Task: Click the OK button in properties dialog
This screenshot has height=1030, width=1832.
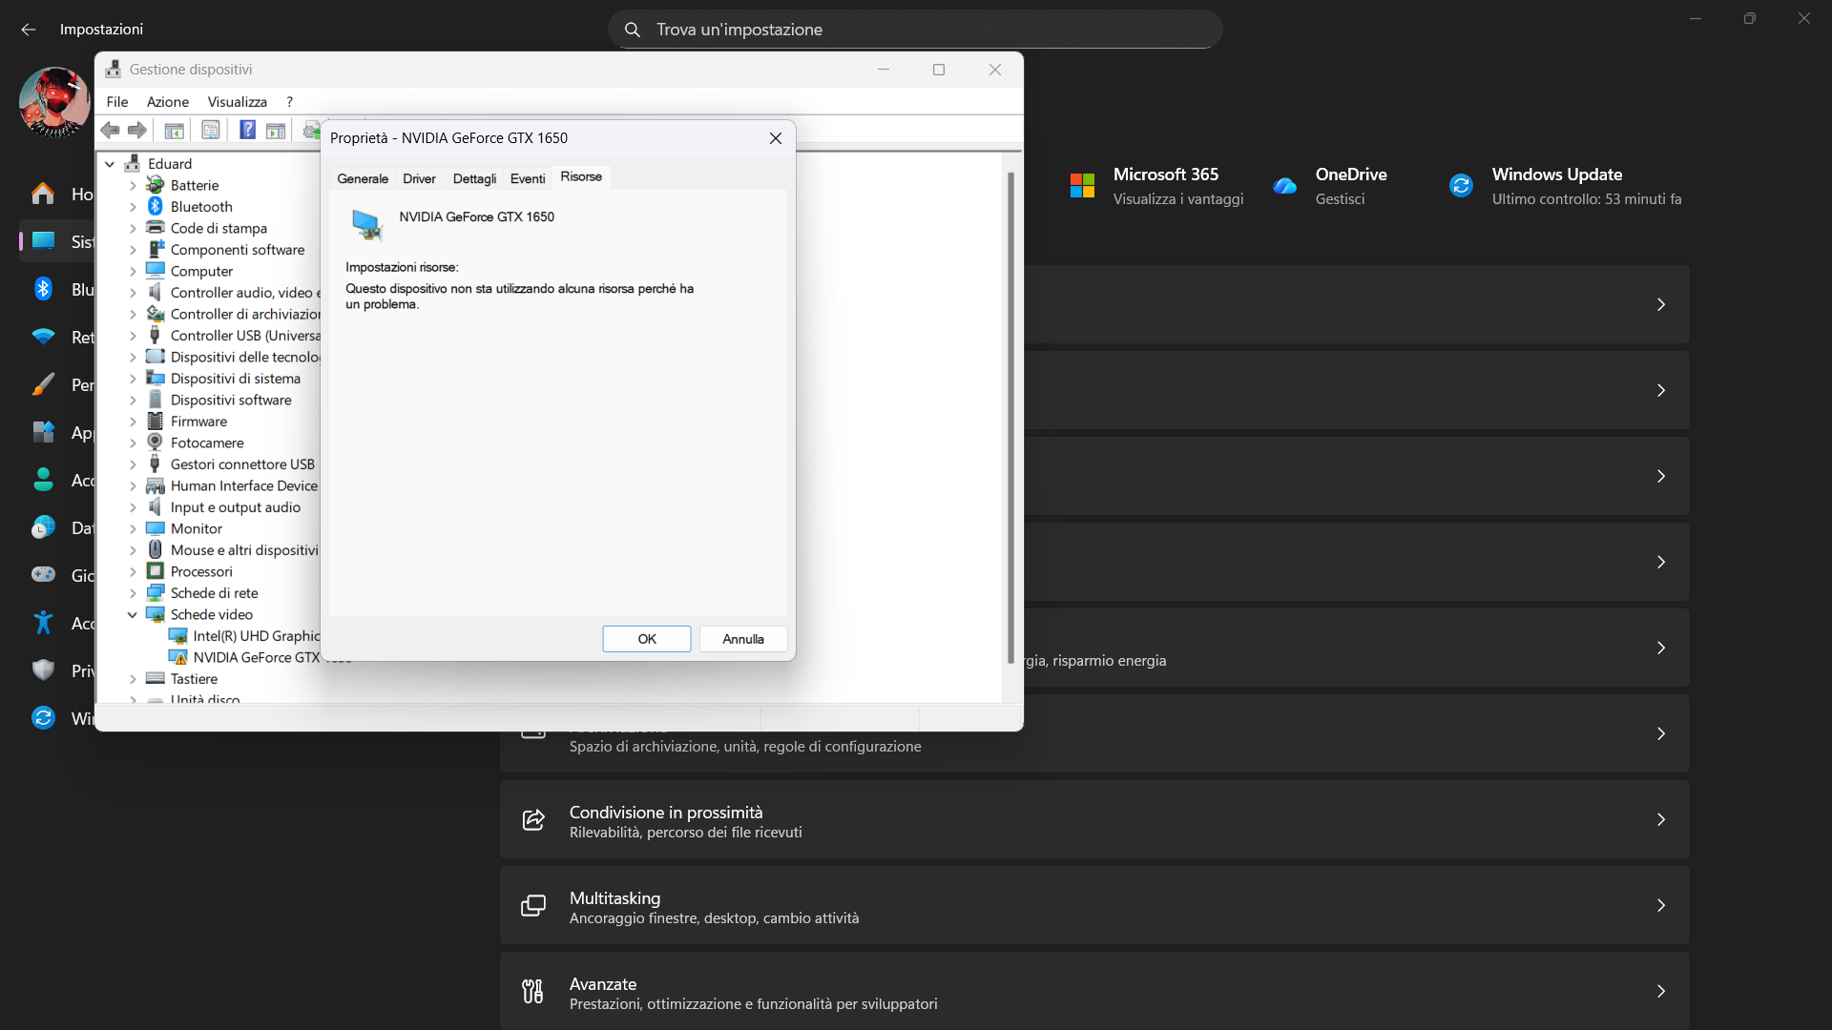Action: pyautogui.click(x=647, y=639)
